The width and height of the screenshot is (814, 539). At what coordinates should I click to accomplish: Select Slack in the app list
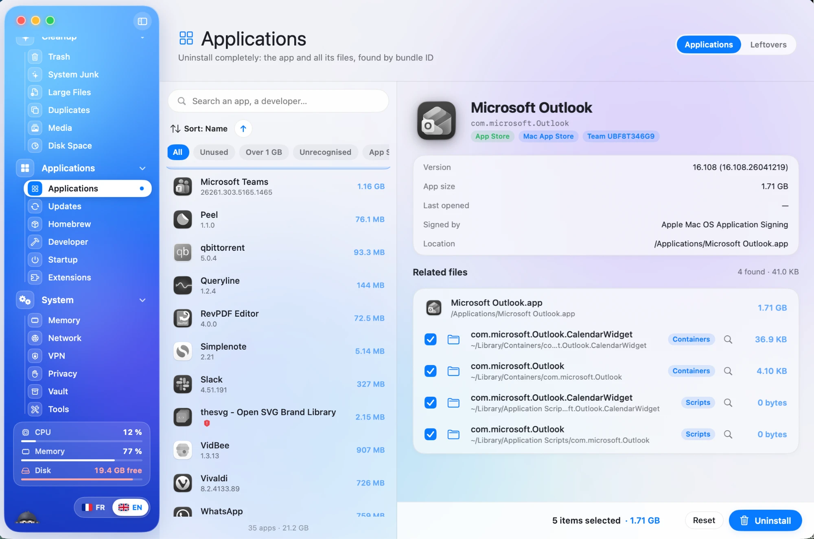[x=279, y=385]
